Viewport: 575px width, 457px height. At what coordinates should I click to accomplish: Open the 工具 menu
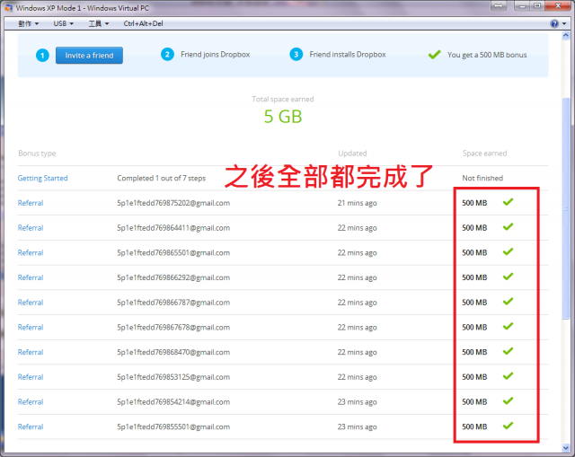(x=98, y=23)
